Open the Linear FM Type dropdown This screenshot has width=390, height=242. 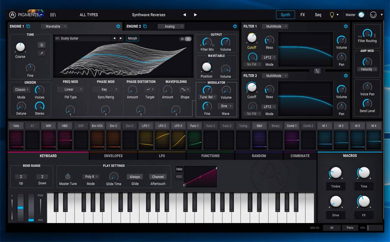coord(71,90)
